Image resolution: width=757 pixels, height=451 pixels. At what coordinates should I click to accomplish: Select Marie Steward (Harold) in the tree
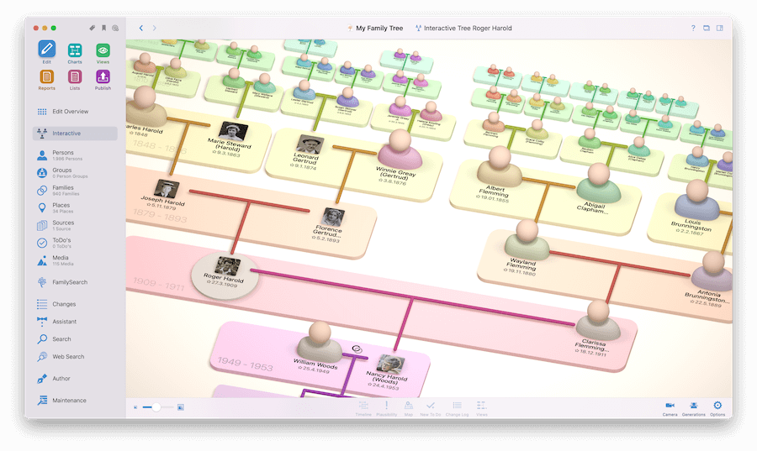tap(231, 139)
